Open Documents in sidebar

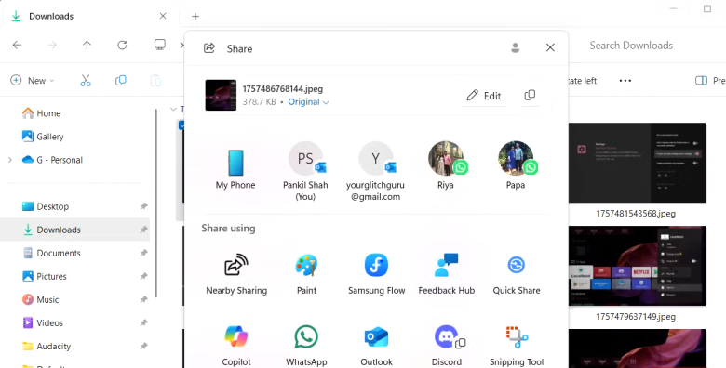coord(52,254)
